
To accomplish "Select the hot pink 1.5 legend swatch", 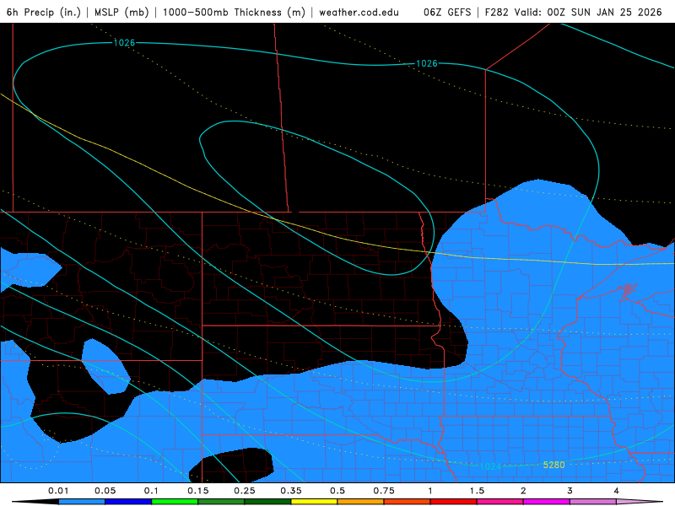I will click(x=500, y=502).
